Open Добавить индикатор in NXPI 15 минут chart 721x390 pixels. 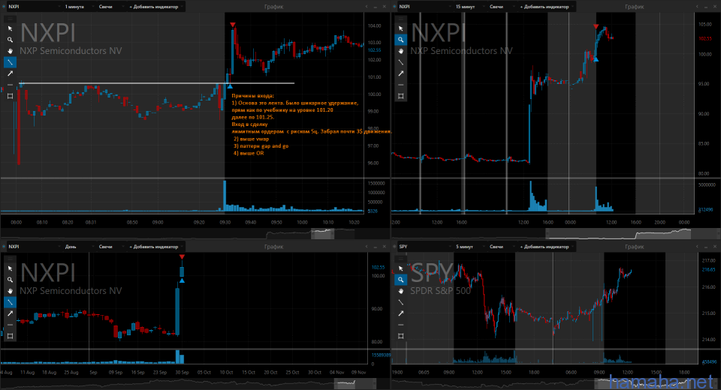point(546,7)
